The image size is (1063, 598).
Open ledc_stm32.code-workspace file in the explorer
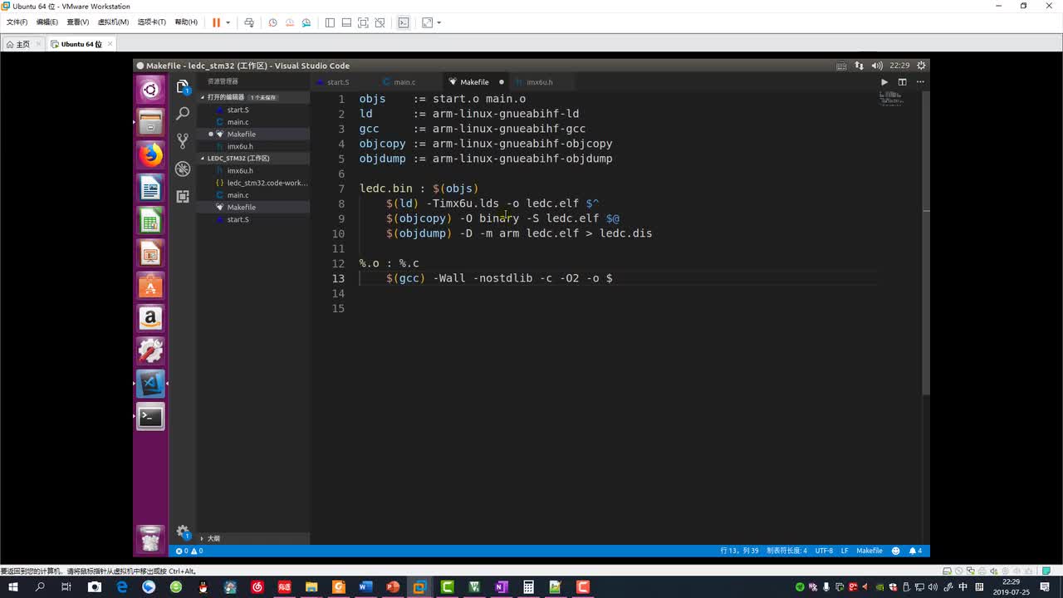coord(267,183)
